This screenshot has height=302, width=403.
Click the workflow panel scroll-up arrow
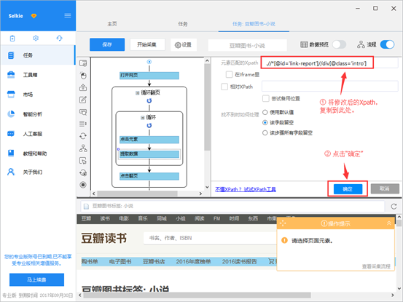point(207,61)
